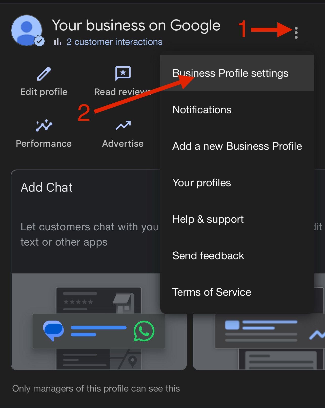Open Your profiles menu entry
The height and width of the screenshot is (408, 325).
pos(237,183)
